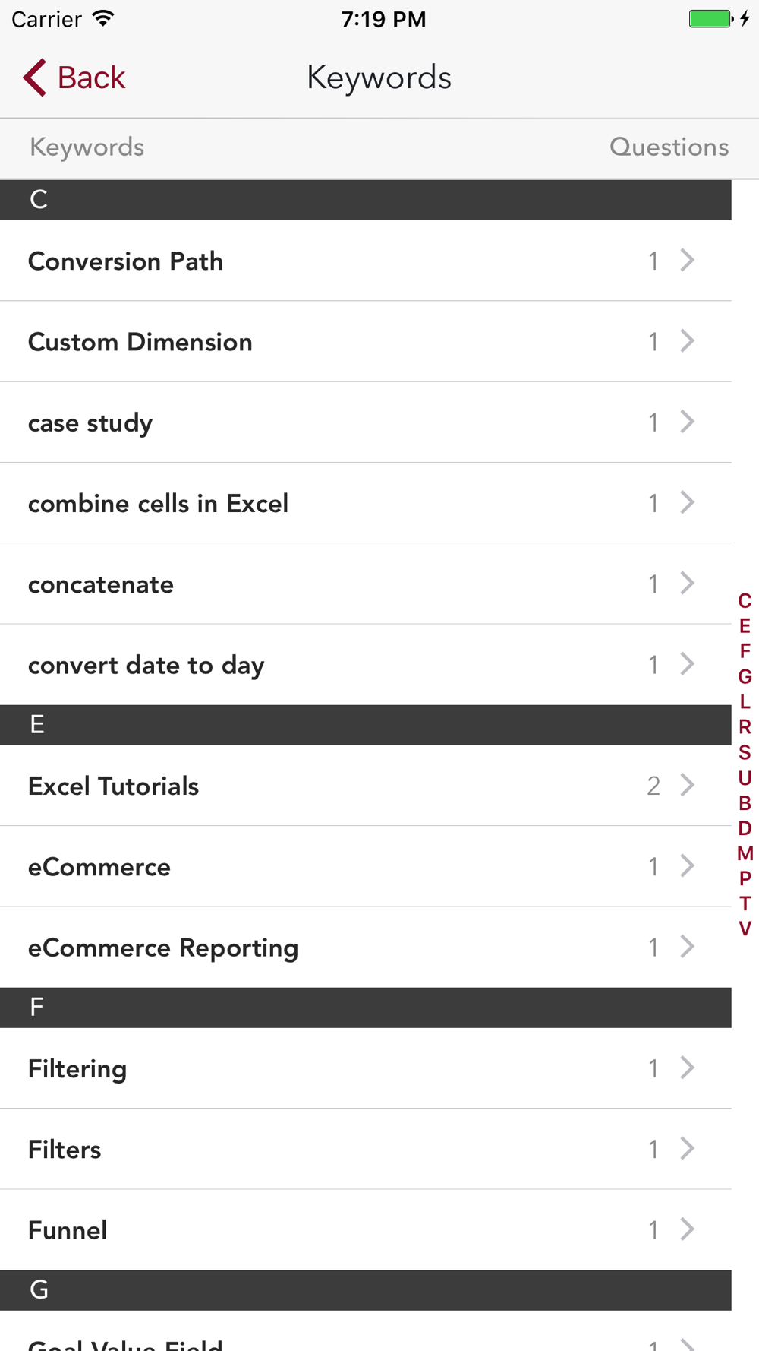Tap the chevron beside Excel Tutorials
The width and height of the screenshot is (759, 1351).
[x=688, y=785]
